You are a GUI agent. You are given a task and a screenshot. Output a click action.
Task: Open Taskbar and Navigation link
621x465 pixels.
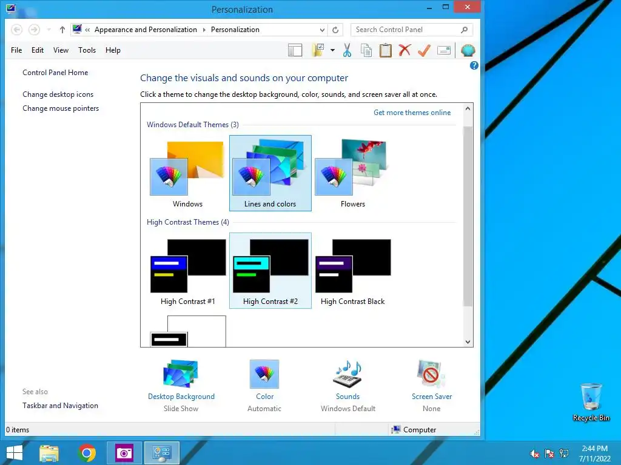[60, 406]
